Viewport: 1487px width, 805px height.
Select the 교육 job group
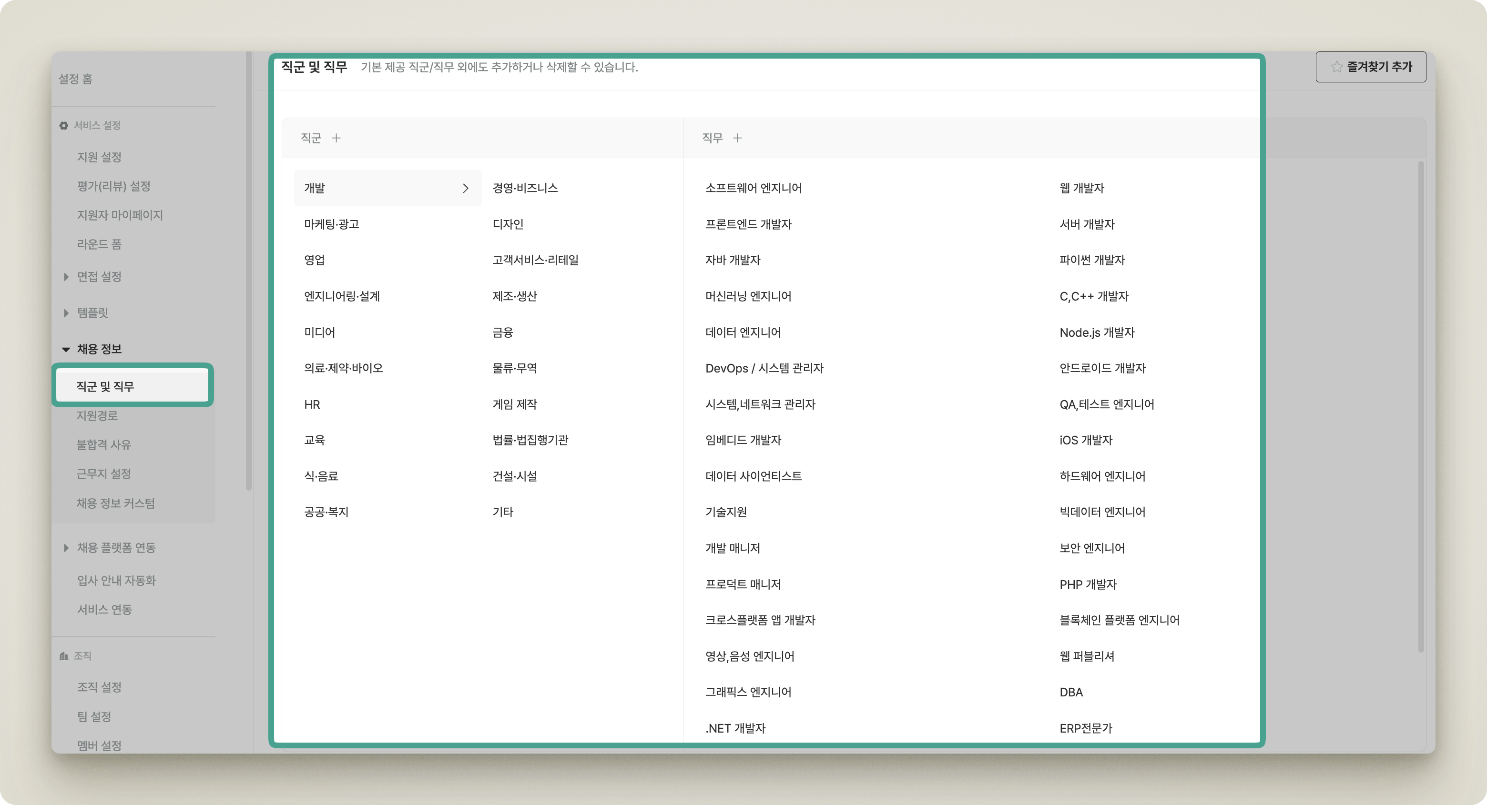[x=314, y=440]
